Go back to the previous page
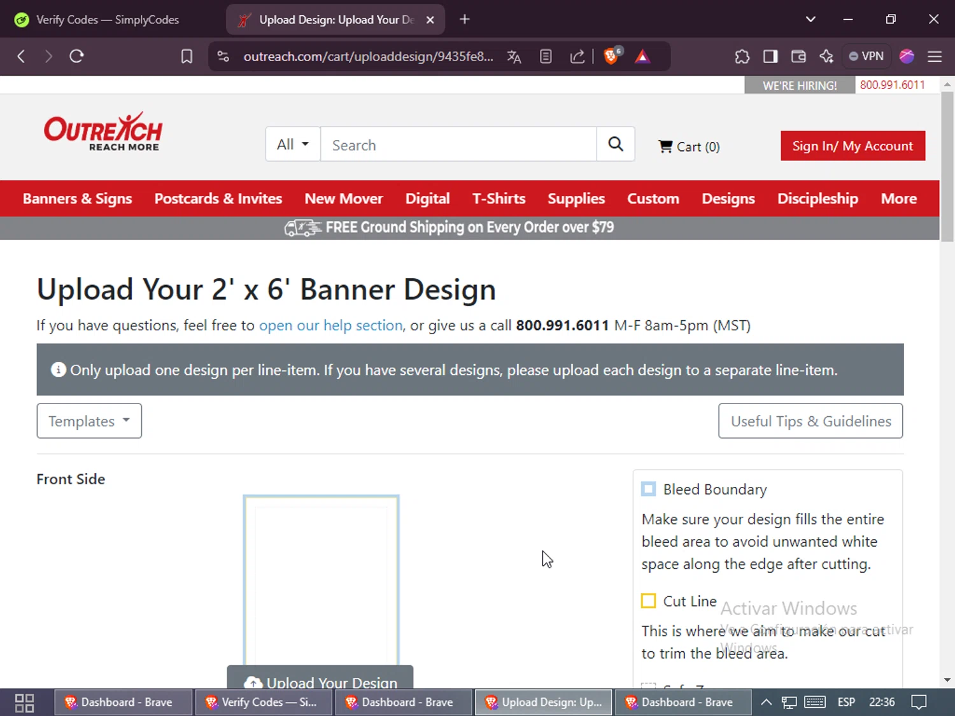This screenshot has height=716, width=955. point(21,57)
